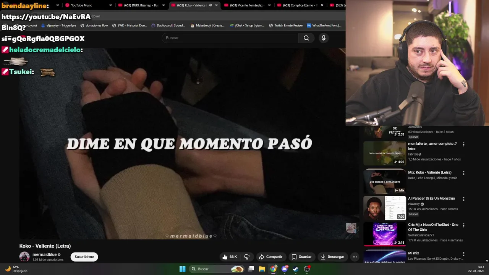Open mon laferte ; amor completo thumbnail
Screen dimensions: 489x275
pyautogui.click(x=385, y=153)
